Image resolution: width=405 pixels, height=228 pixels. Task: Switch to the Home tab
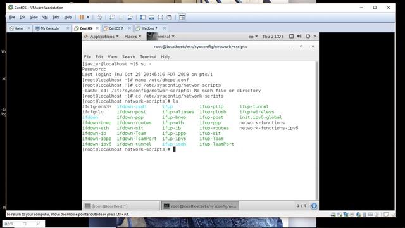(x=18, y=28)
